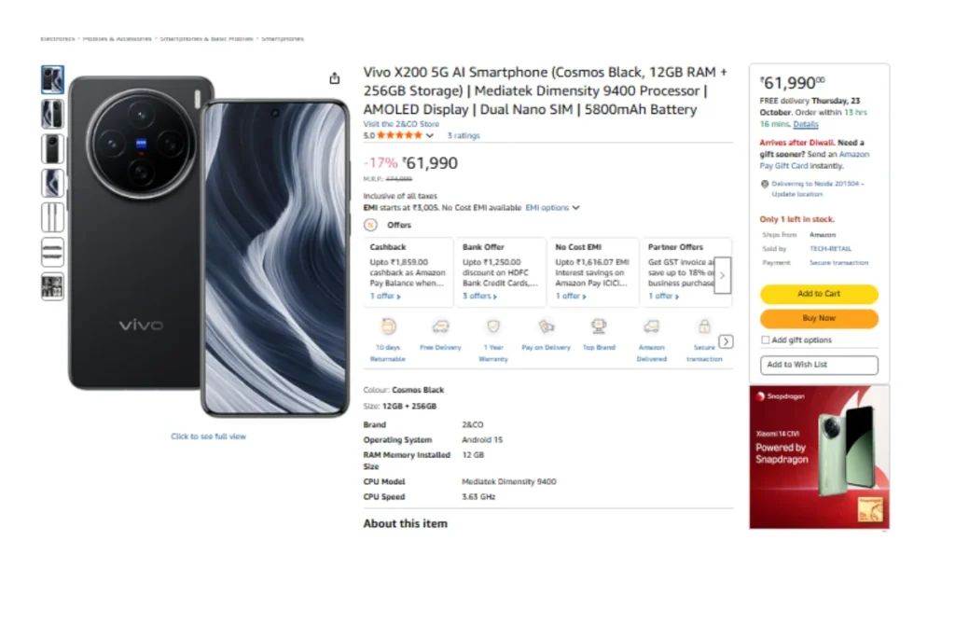This screenshot has height=637, width=955.
Task: Click the share icon above product image
Action: click(x=335, y=79)
